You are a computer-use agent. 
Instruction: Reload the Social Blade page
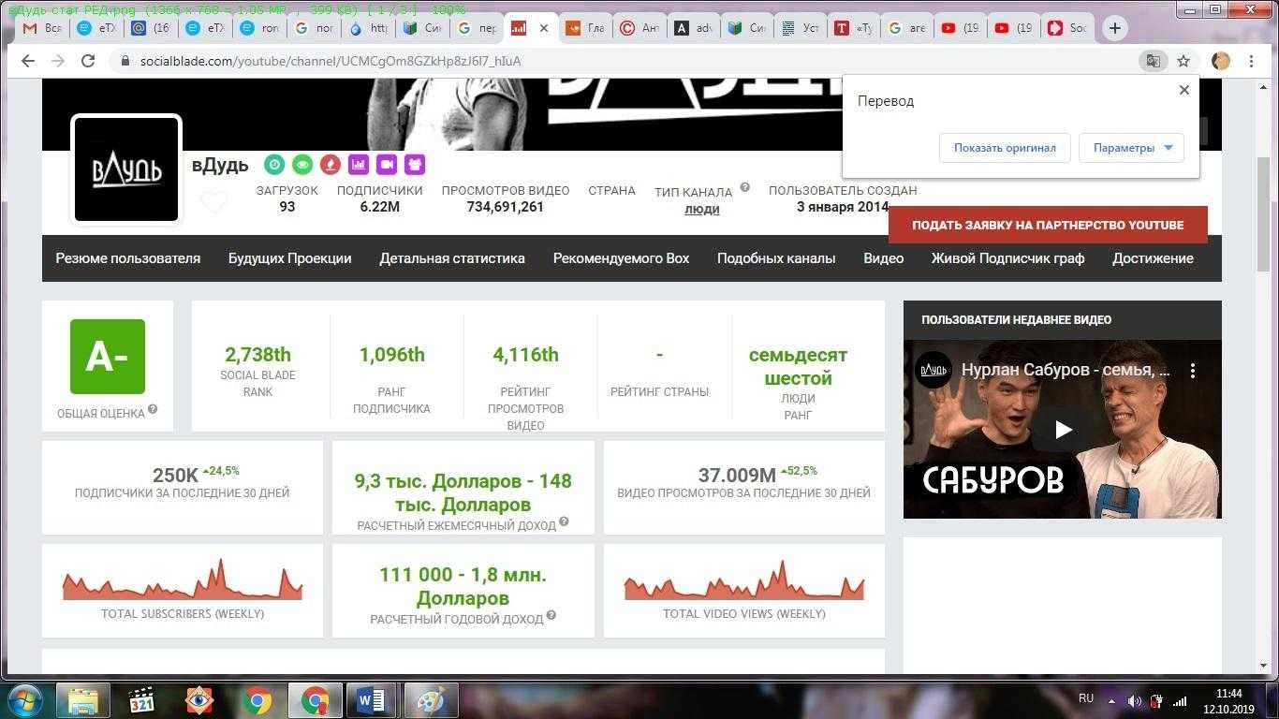(x=88, y=61)
